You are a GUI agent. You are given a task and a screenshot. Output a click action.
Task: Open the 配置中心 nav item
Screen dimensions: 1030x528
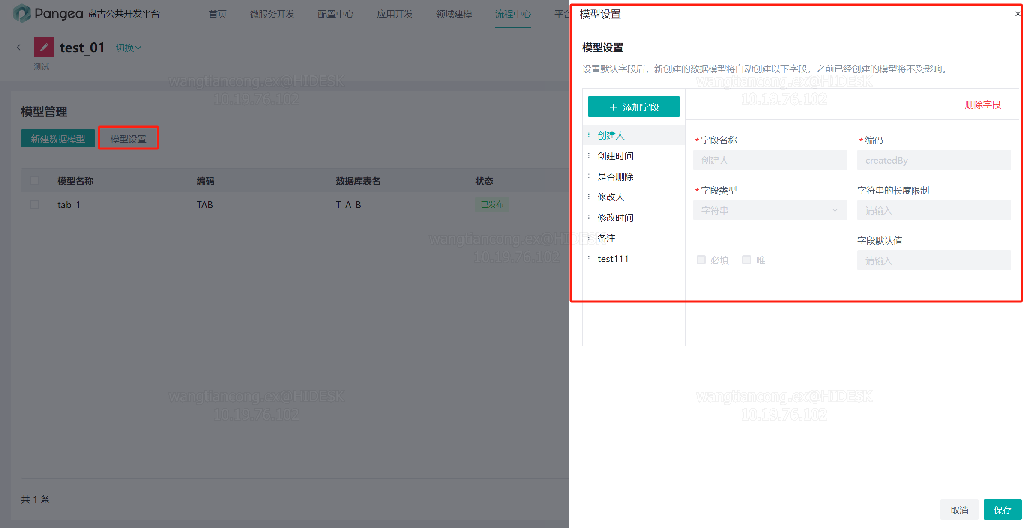click(335, 14)
